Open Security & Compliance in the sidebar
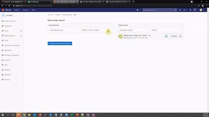 pos(11,45)
